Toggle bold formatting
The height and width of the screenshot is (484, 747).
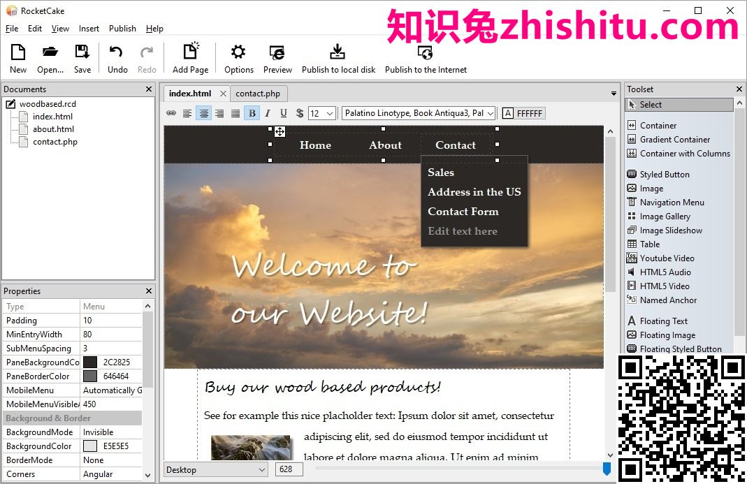pyautogui.click(x=252, y=113)
